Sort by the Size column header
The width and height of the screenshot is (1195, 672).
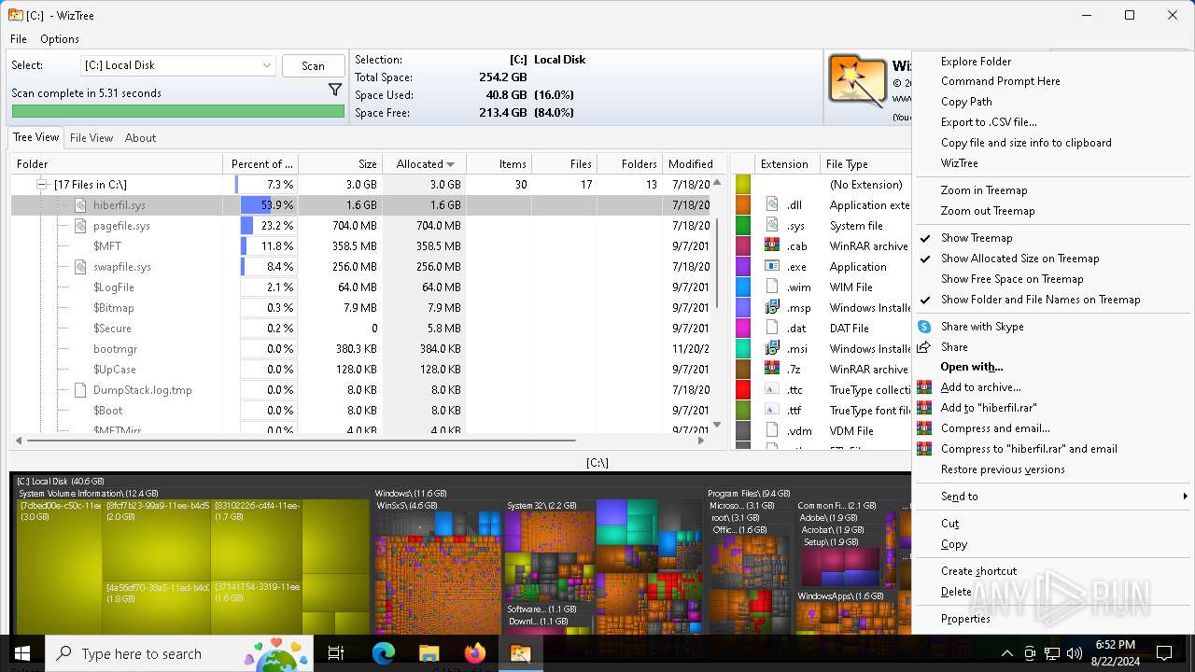340,164
